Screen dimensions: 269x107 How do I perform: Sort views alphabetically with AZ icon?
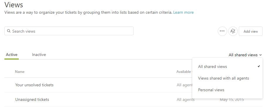tap(233, 31)
